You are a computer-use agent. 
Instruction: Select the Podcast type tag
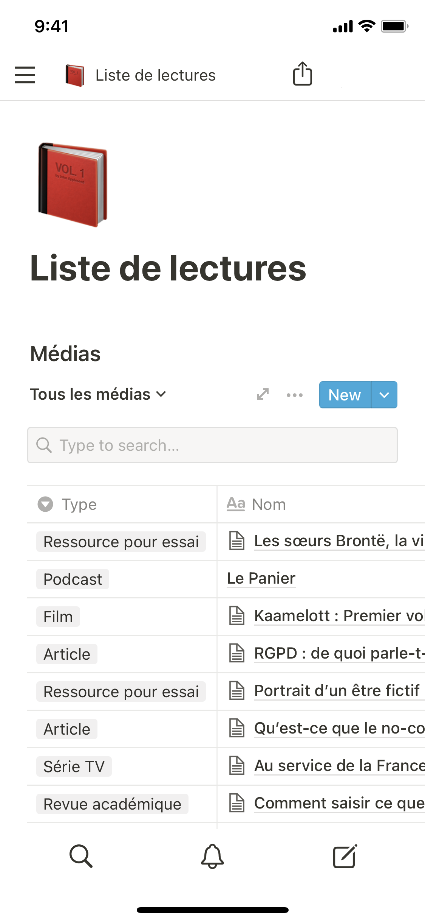coord(73,579)
